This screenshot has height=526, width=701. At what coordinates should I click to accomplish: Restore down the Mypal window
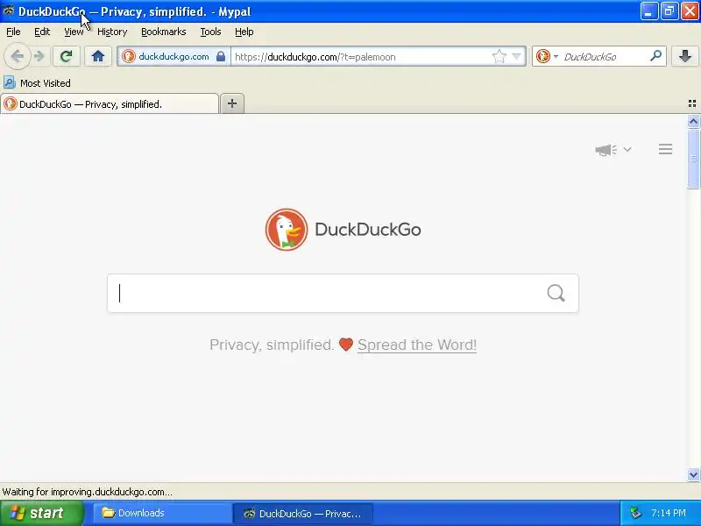(669, 11)
